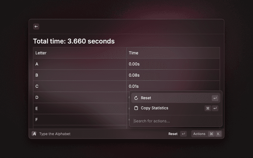Screen dimensions: 253x158
Task: Click the Reset button in bottom bar
Action: tap(173, 134)
